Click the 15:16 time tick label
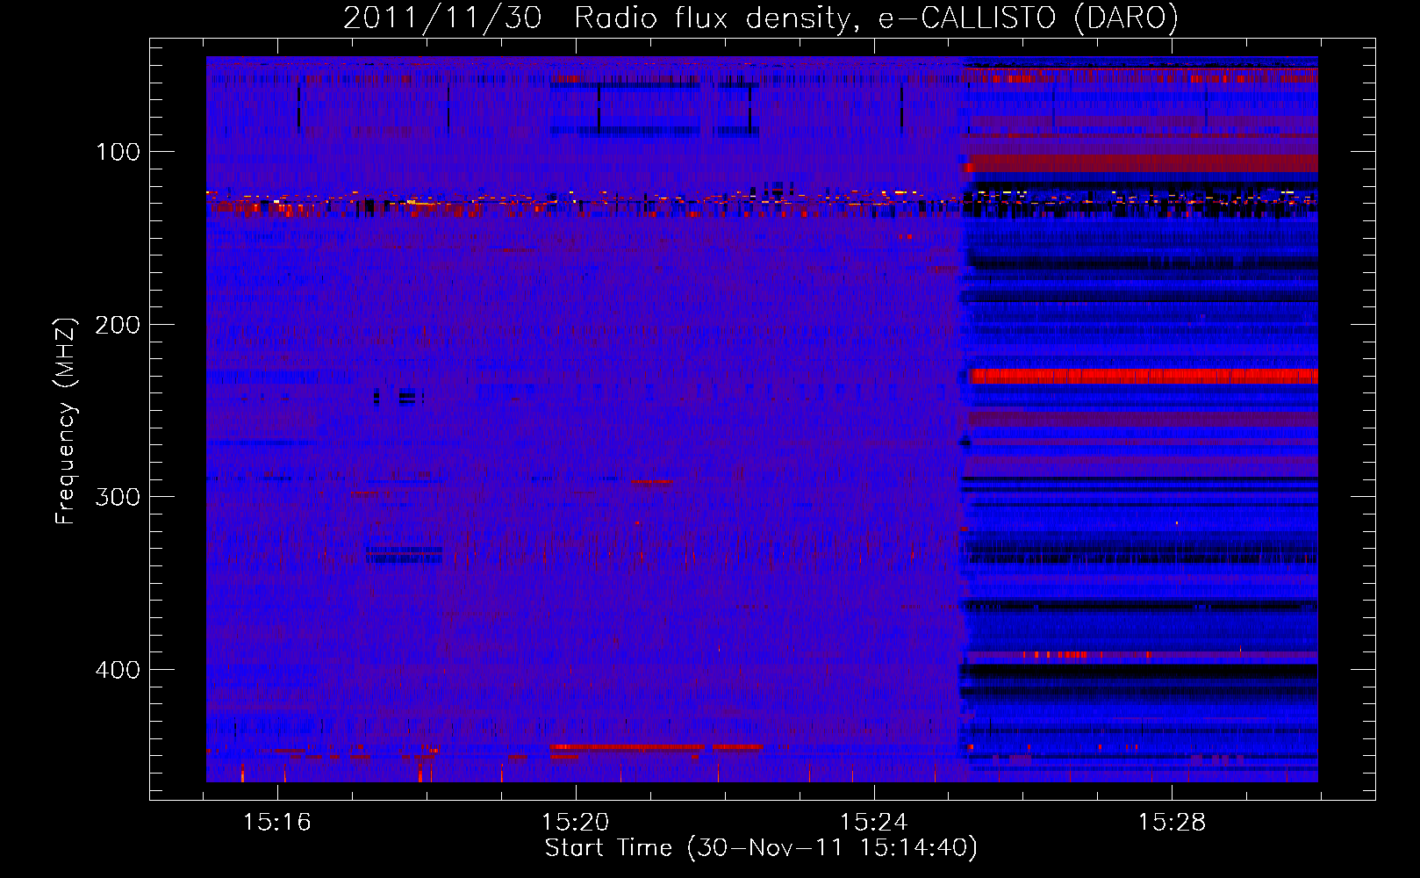 pyautogui.click(x=277, y=823)
